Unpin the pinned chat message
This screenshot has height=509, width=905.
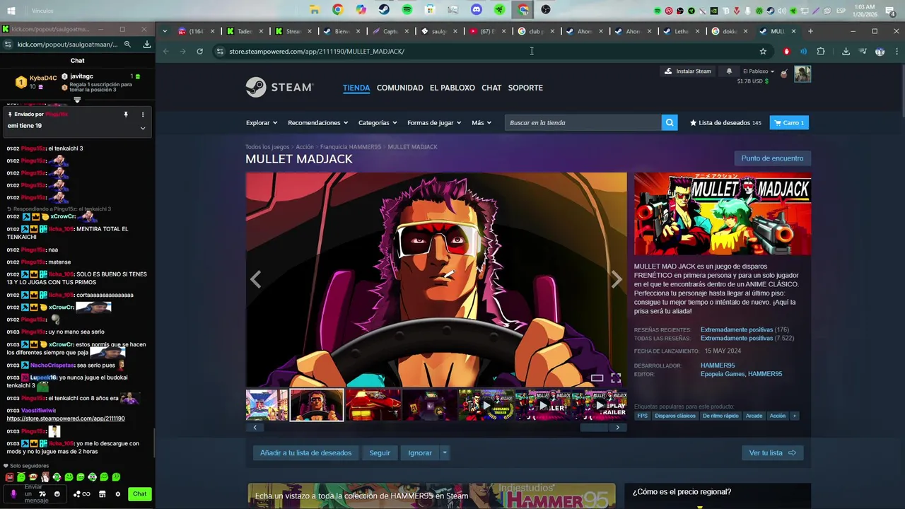pos(126,115)
